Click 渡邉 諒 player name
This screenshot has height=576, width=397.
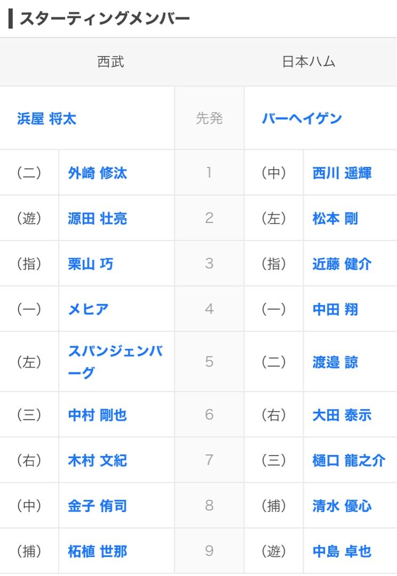click(x=335, y=363)
